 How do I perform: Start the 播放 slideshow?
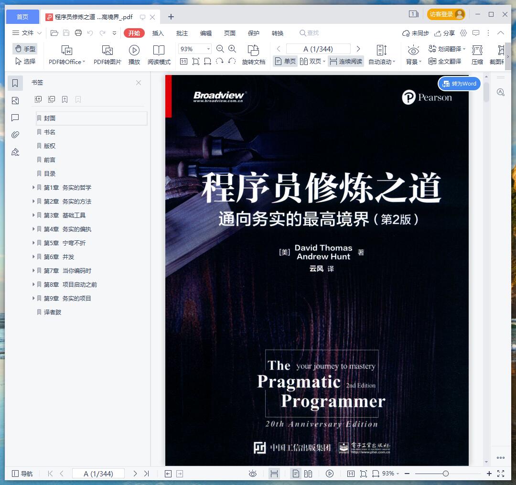pos(134,54)
